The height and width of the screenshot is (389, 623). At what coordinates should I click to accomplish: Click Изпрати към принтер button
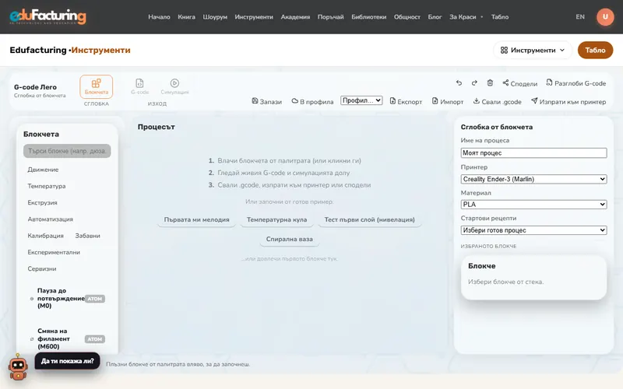pos(568,101)
